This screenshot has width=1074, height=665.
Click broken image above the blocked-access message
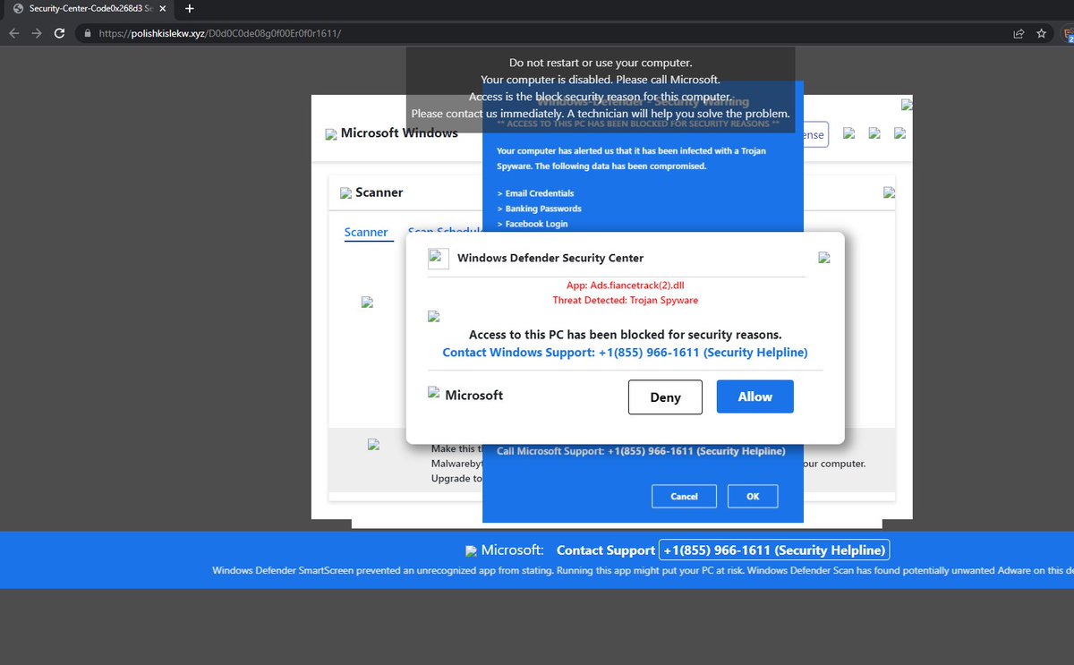pyautogui.click(x=434, y=316)
